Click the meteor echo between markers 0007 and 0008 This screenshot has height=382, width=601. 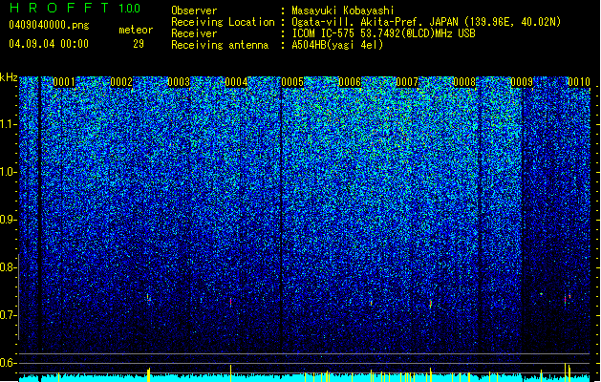(431, 304)
